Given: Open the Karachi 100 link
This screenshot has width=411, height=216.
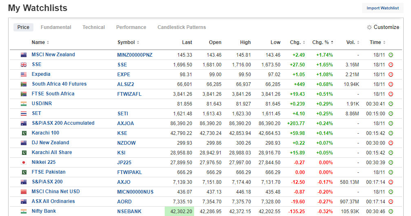Looking at the screenshot, I should pyautogui.click(x=45, y=133).
